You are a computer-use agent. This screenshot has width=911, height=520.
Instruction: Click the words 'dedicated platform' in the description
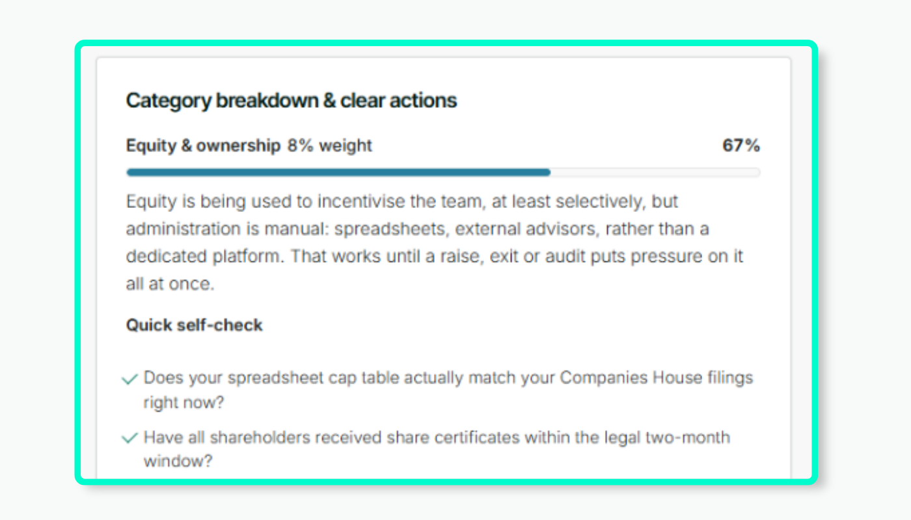coord(204,256)
